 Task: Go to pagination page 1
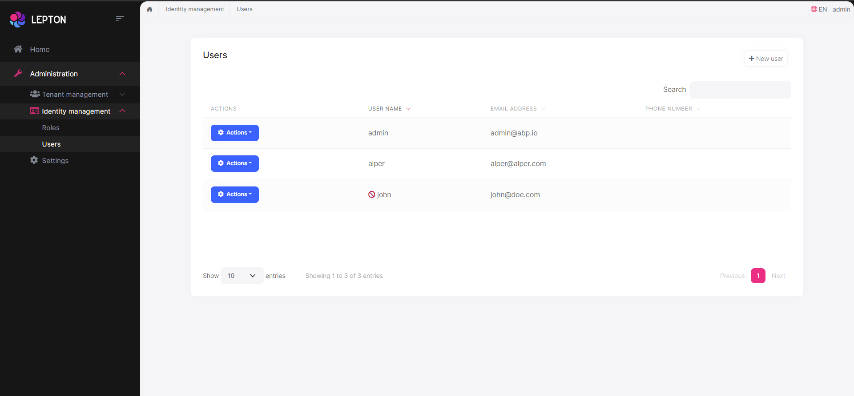758,276
